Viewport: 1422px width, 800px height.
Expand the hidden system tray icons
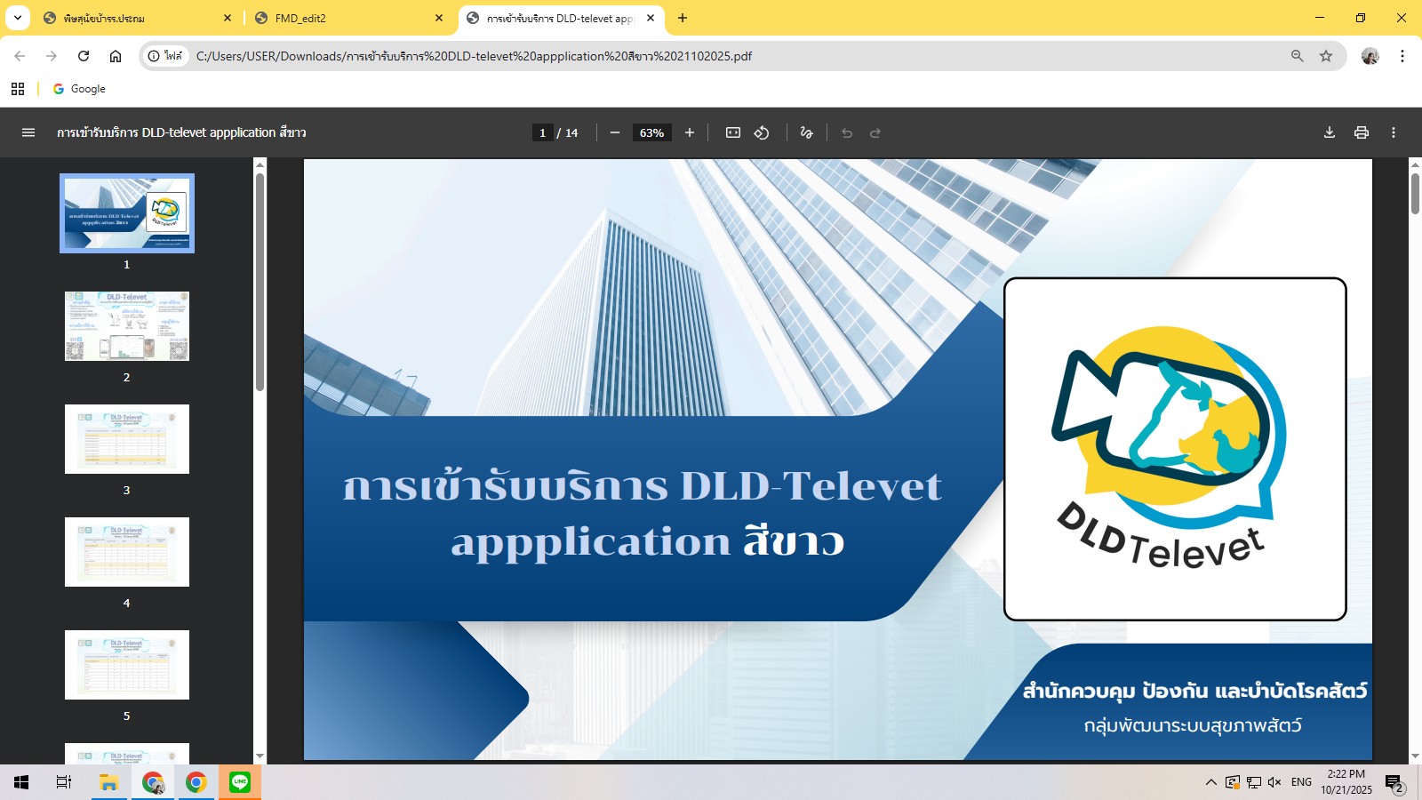[1210, 782]
